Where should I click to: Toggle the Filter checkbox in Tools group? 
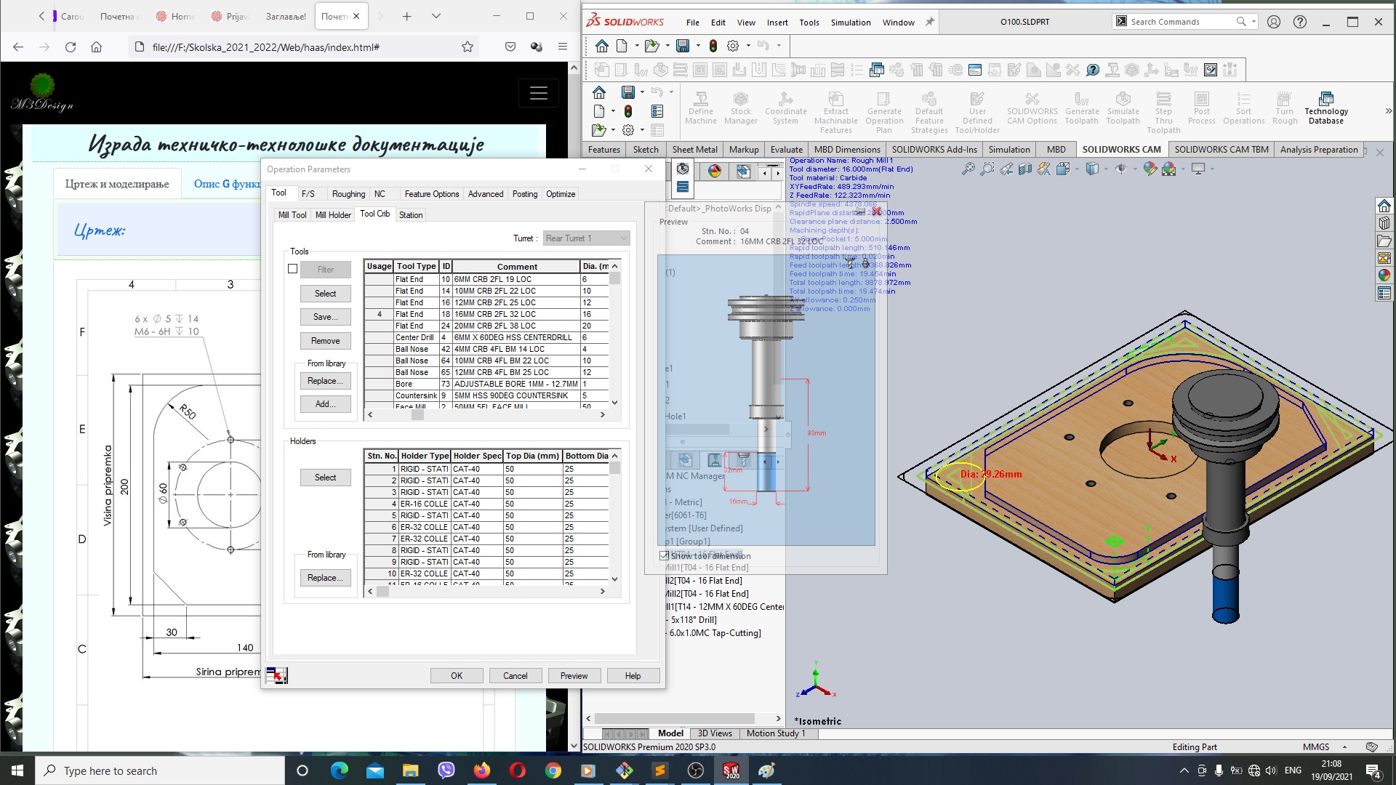tap(292, 269)
